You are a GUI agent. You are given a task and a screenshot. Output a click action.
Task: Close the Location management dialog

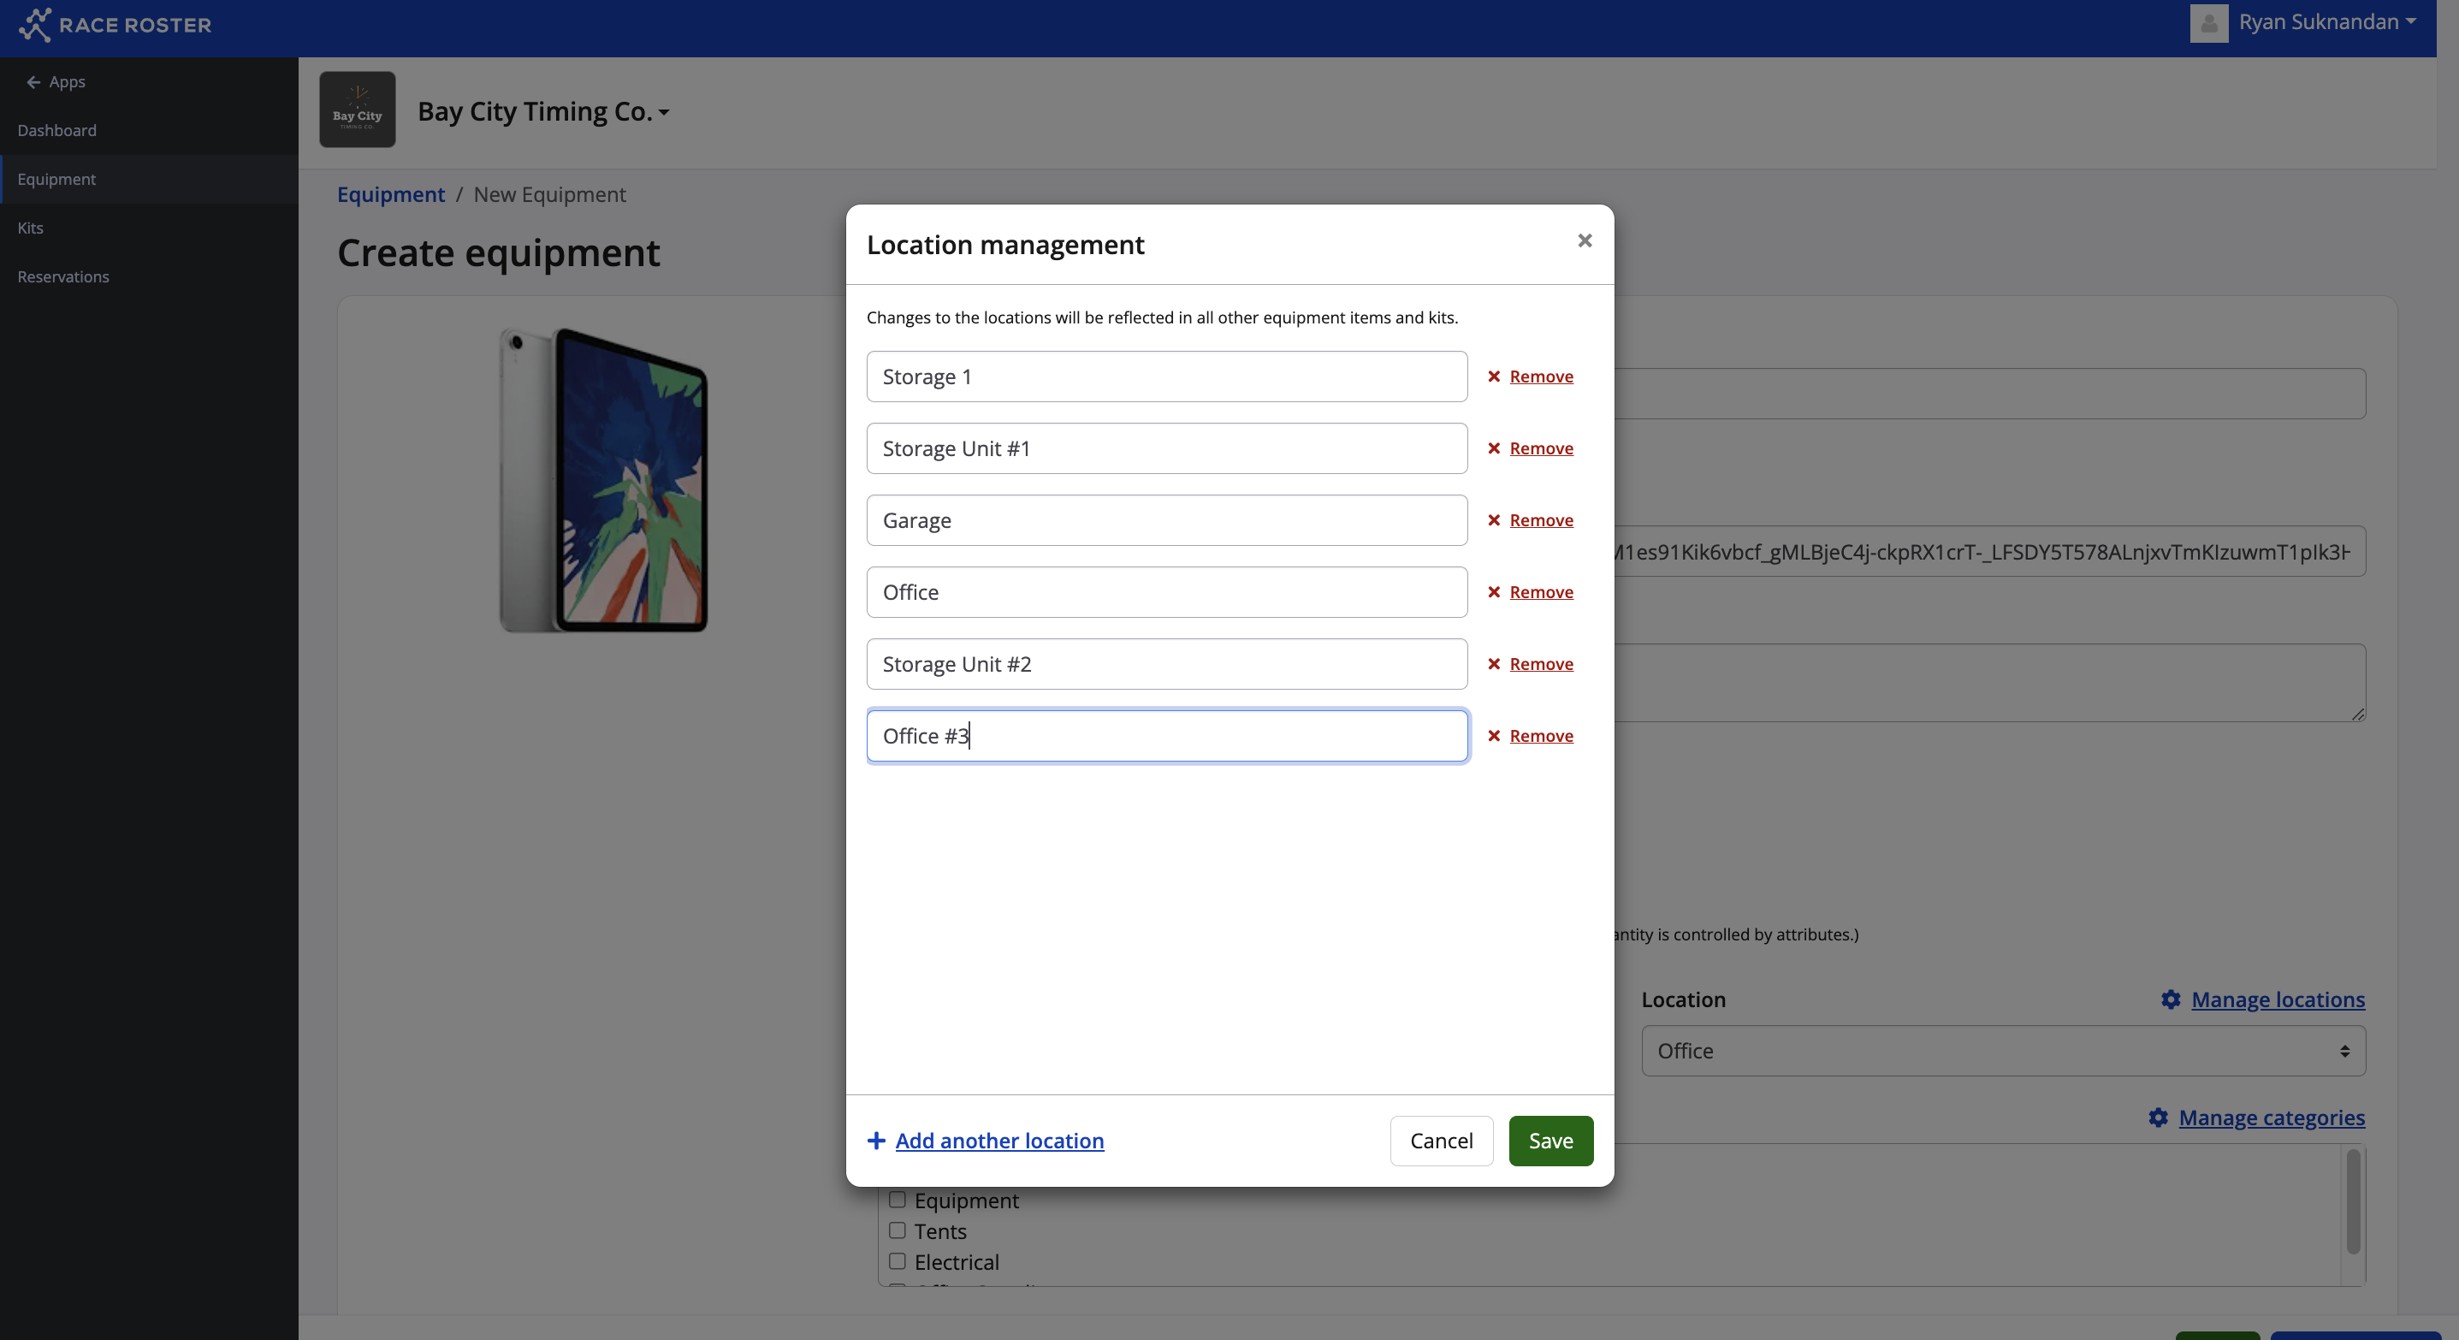(x=1585, y=240)
